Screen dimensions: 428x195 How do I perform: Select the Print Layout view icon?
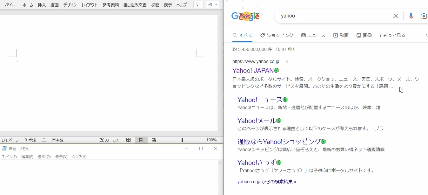141,140
